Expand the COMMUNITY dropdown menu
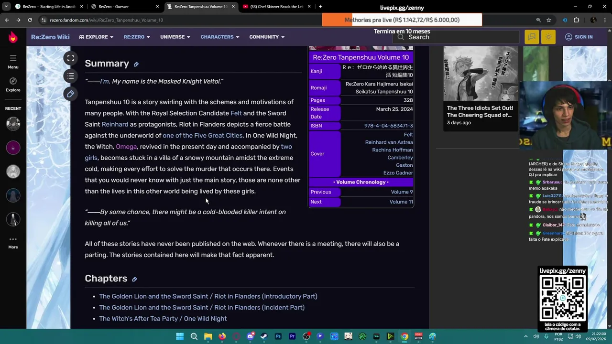This screenshot has height=344, width=612. pos(267,37)
